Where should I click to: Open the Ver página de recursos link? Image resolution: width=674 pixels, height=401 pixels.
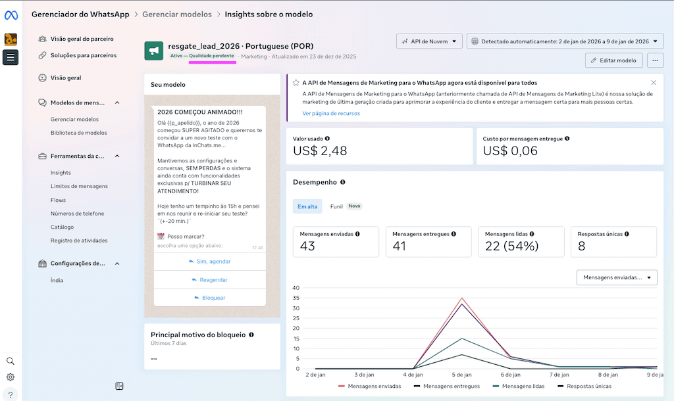(330, 113)
